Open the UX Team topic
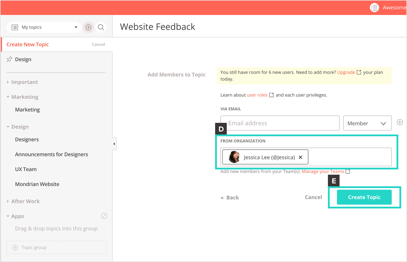This screenshot has width=407, height=262. pyautogui.click(x=26, y=169)
